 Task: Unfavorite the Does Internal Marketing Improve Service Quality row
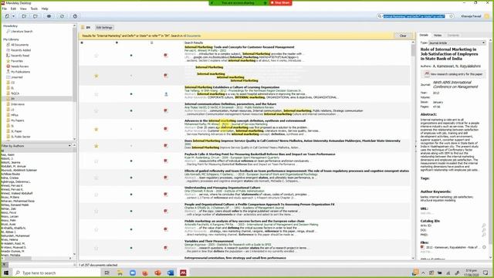click(x=96, y=146)
